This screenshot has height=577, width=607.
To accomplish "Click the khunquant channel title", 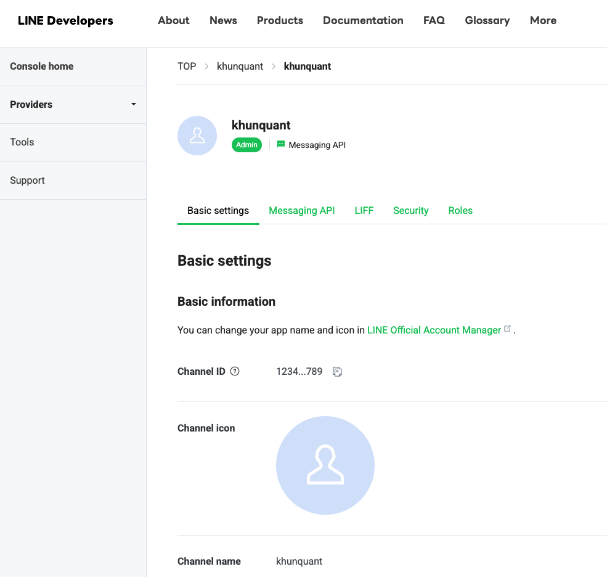I will 261,126.
